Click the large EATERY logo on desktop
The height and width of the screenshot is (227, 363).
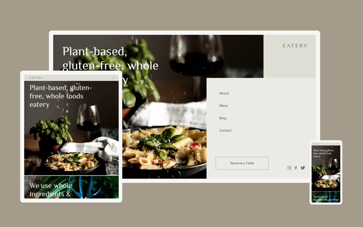point(295,46)
